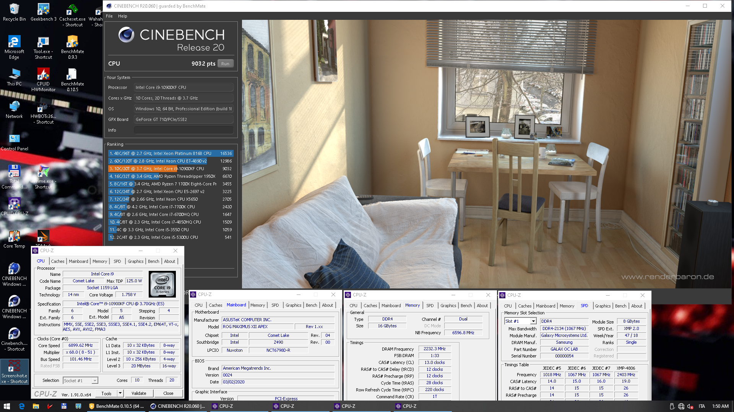Open the HWBOT x265 shortcut icon
The width and height of the screenshot is (734, 412).
(43, 112)
